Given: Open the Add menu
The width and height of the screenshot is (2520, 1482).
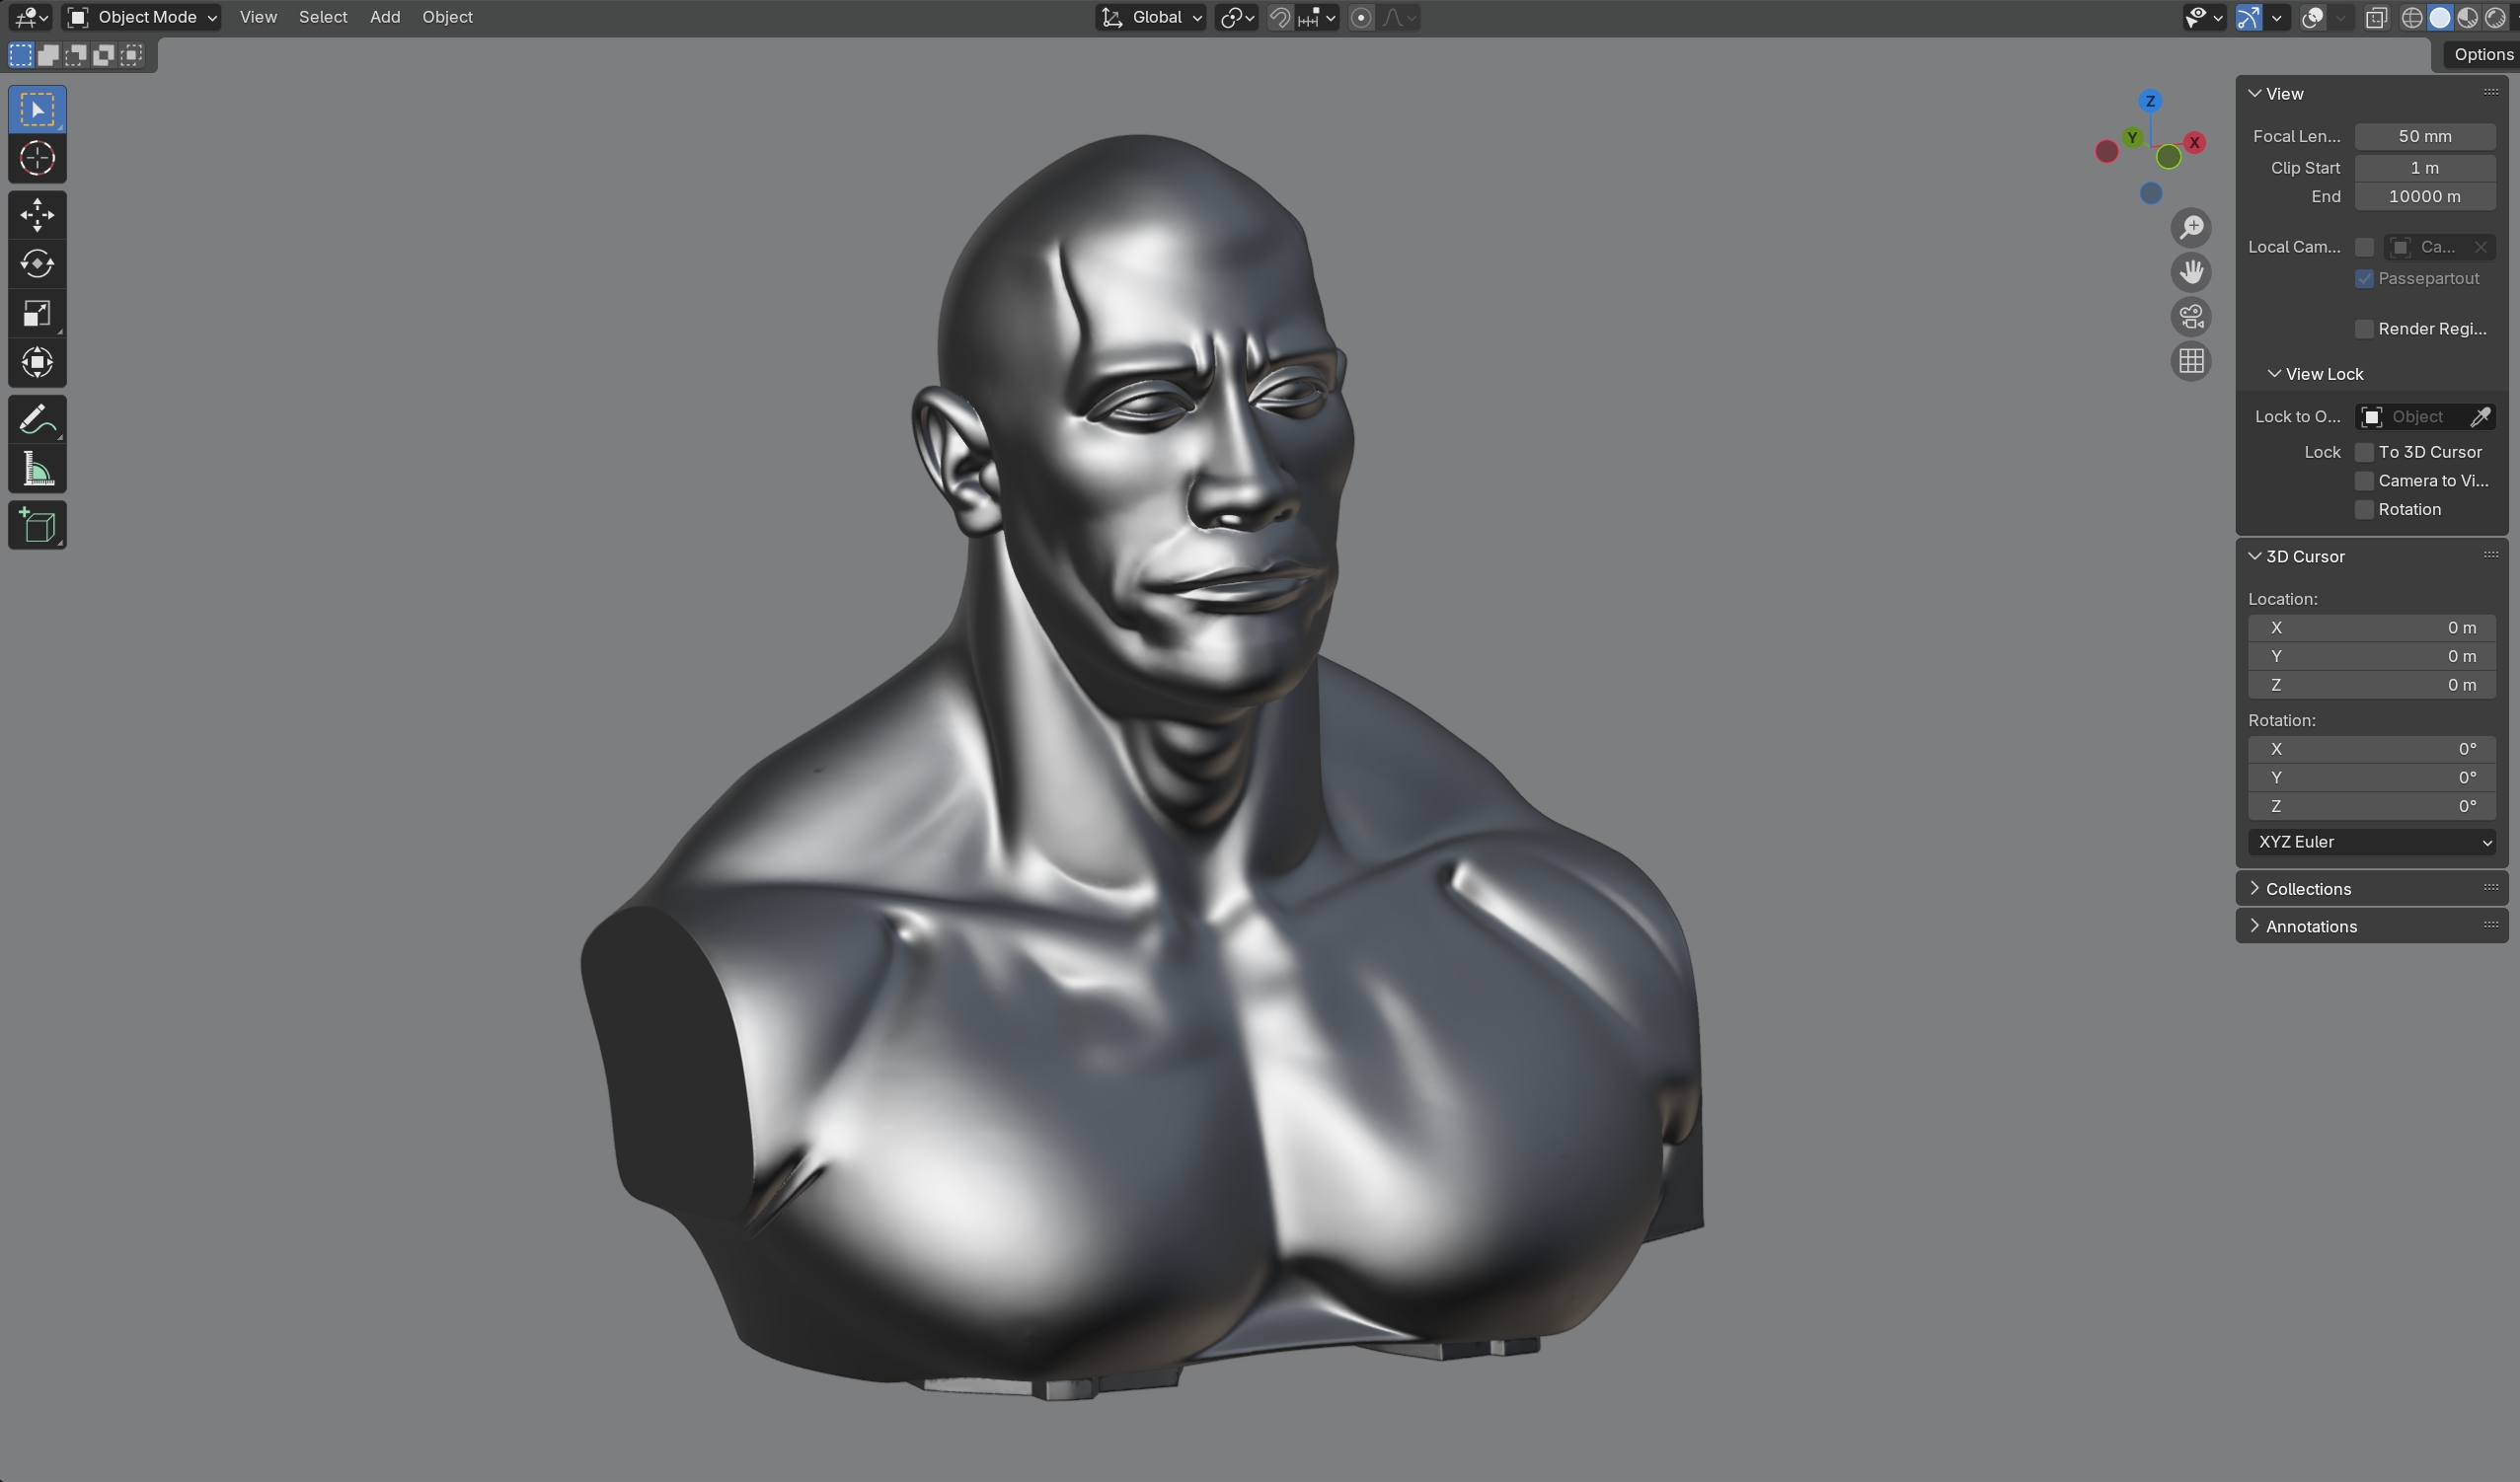Looking at the screenshot, I should pyautogui.click(x=385, y=17).
